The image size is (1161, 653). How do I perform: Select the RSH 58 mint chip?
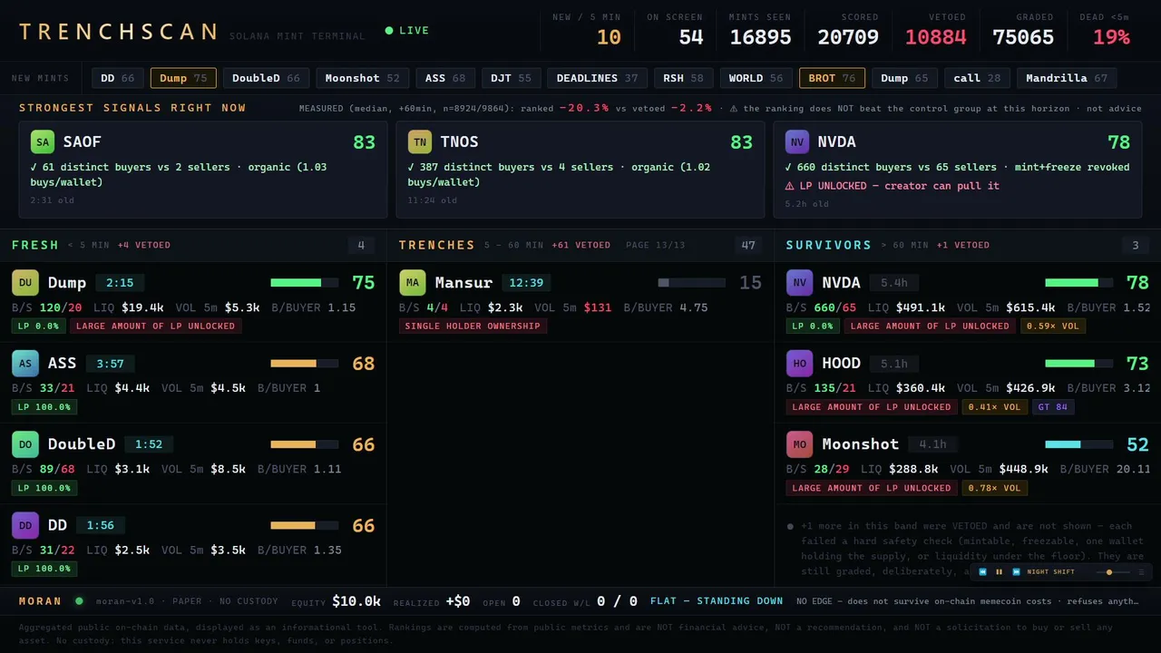(x=683, y=78)
